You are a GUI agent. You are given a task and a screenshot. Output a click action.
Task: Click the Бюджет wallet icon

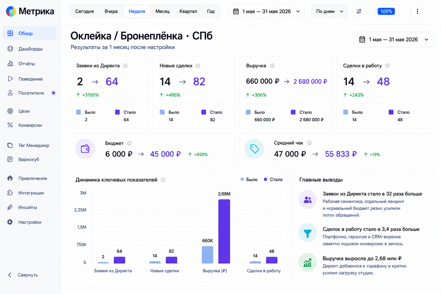pyautogui.click(x=85, y=149)
